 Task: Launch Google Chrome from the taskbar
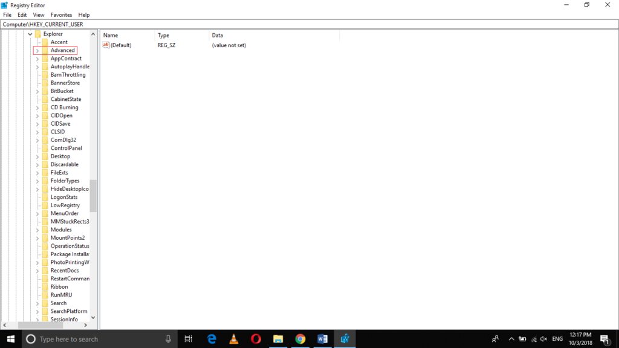coord(300,338)
